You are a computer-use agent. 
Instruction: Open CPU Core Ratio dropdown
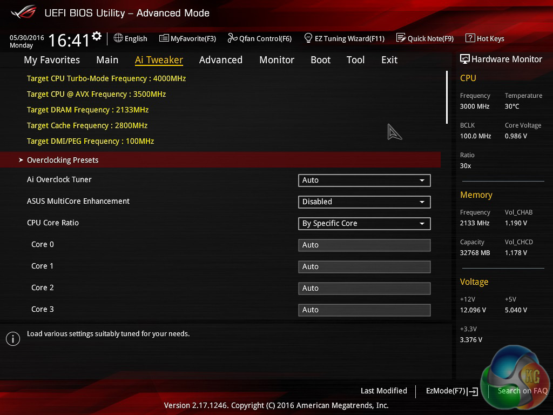365,223
